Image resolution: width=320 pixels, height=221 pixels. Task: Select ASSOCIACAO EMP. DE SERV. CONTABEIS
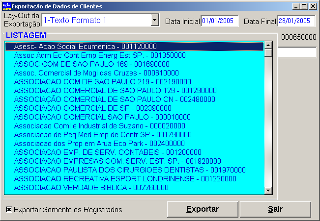pyautogui.click(x=134, y=152)
